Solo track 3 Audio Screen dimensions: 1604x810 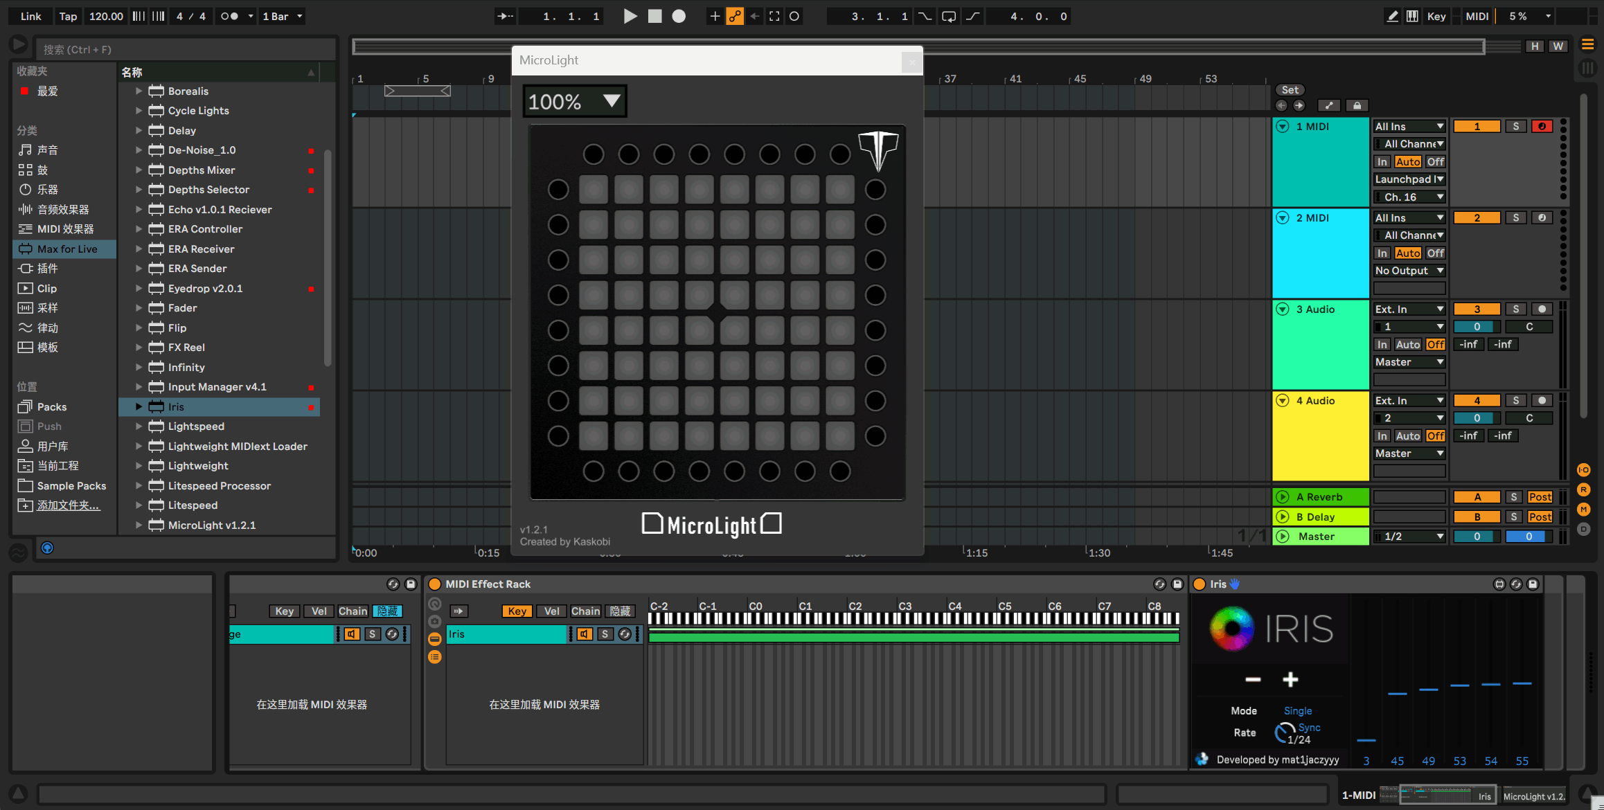click(1515, 309)
